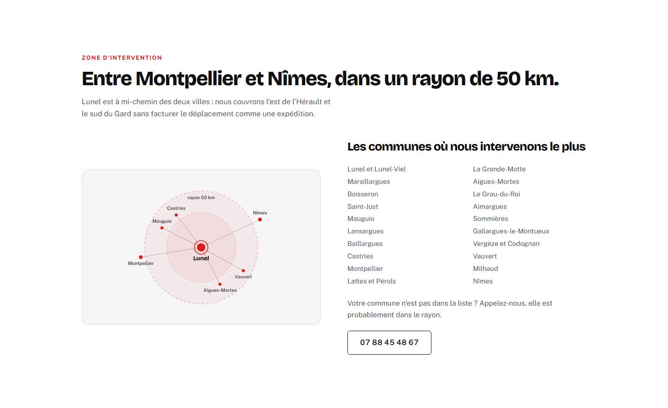
Task: Click the main heading about Montpellier and Nîmes
Action: click(x=320, y=79)
